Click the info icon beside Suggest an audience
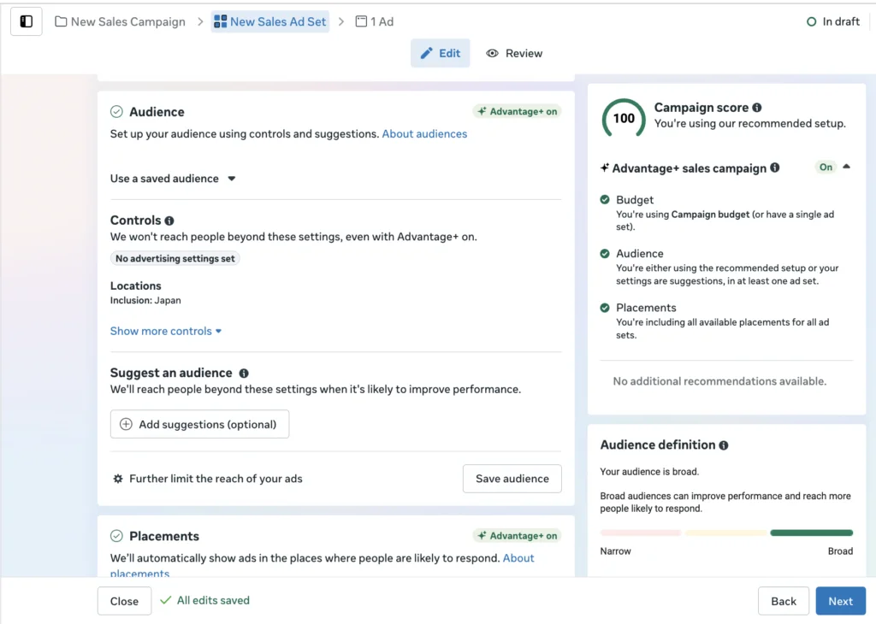Viewport: 876px width, 624px height. point(244,374)
